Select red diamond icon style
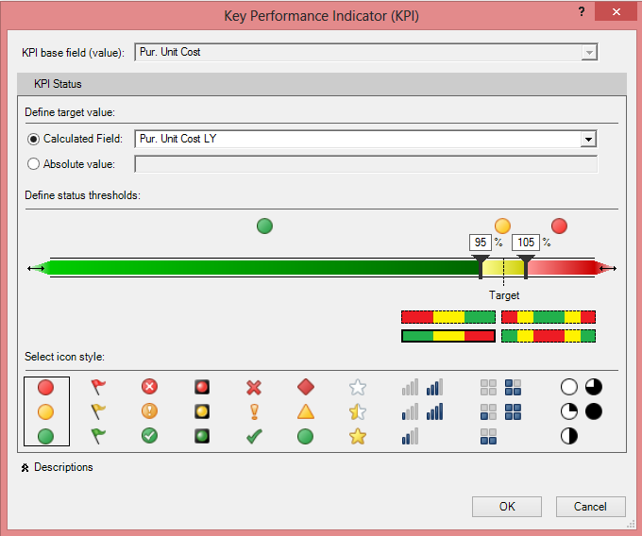The image size is (642, 536). (x=306, y=387)
